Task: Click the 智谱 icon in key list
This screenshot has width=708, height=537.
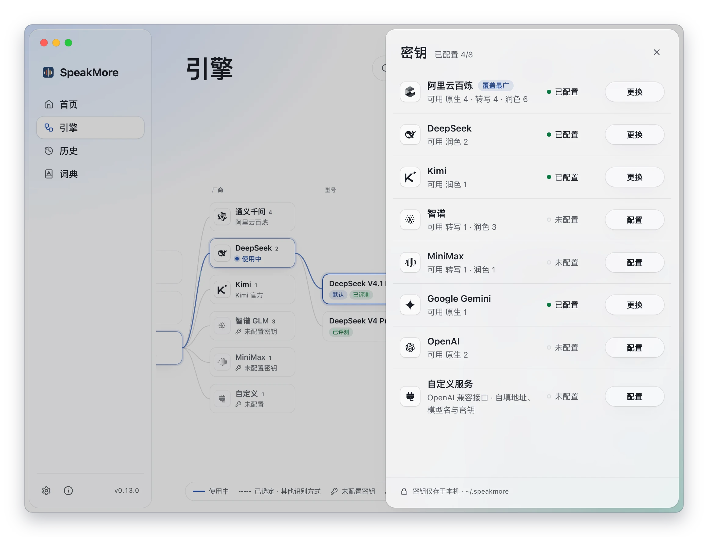Action: coord(410,220)
